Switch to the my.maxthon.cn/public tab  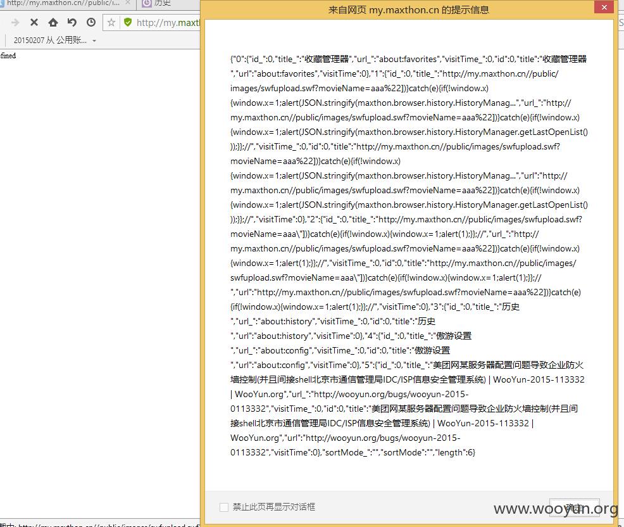click(x=63, y=3)
